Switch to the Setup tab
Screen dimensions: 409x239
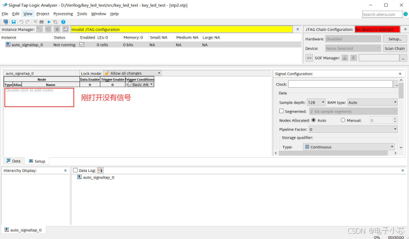[x=37, y=161]
